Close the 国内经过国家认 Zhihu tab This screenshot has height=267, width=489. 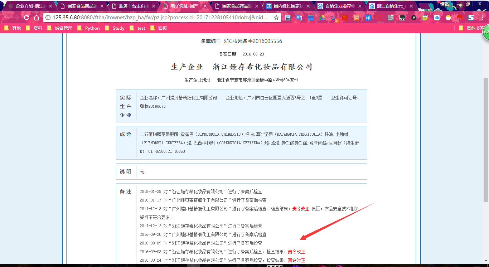(308, 6)
